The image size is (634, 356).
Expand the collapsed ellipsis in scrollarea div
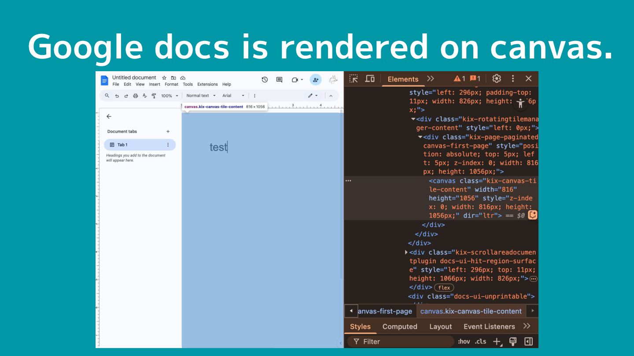[x=534, y=279]
